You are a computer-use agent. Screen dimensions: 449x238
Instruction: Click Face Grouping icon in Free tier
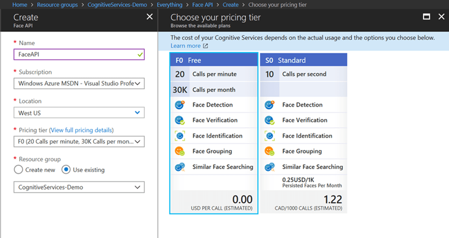tap(180, 151)
